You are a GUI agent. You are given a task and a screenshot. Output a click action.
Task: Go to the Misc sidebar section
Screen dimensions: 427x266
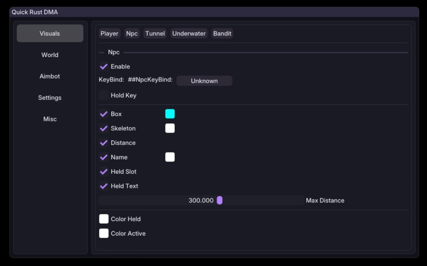[50, 119]
